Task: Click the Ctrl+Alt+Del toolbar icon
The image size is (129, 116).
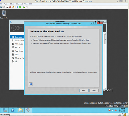Action: tap(1, 7)
